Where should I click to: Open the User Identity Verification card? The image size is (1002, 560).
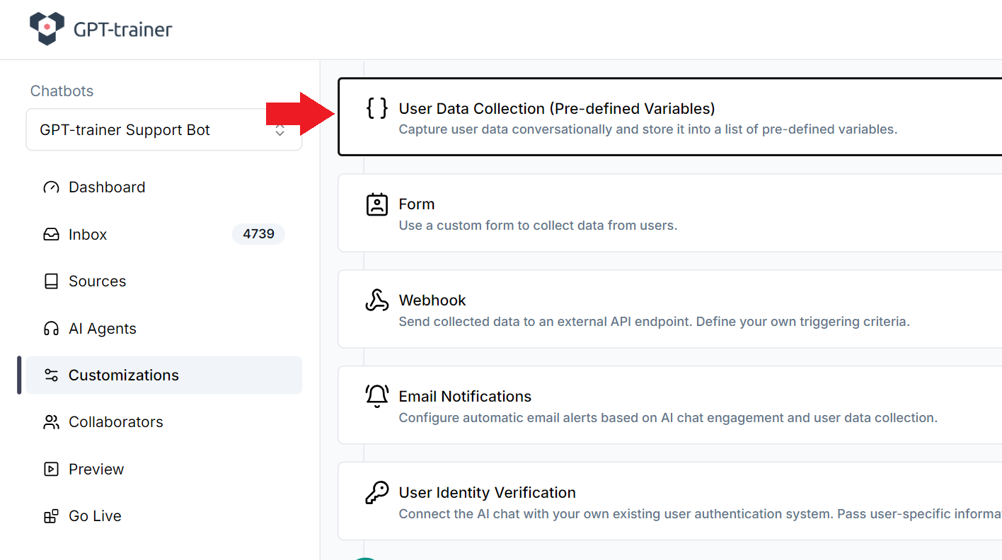coord(669,501)
